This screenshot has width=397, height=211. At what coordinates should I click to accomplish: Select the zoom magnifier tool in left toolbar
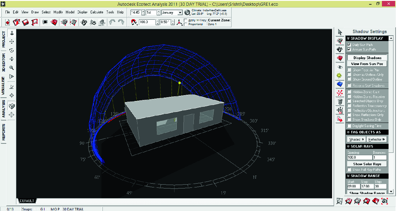click(12, 68)
